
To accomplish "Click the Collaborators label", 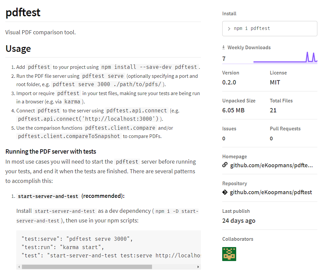I will (238, 239).
